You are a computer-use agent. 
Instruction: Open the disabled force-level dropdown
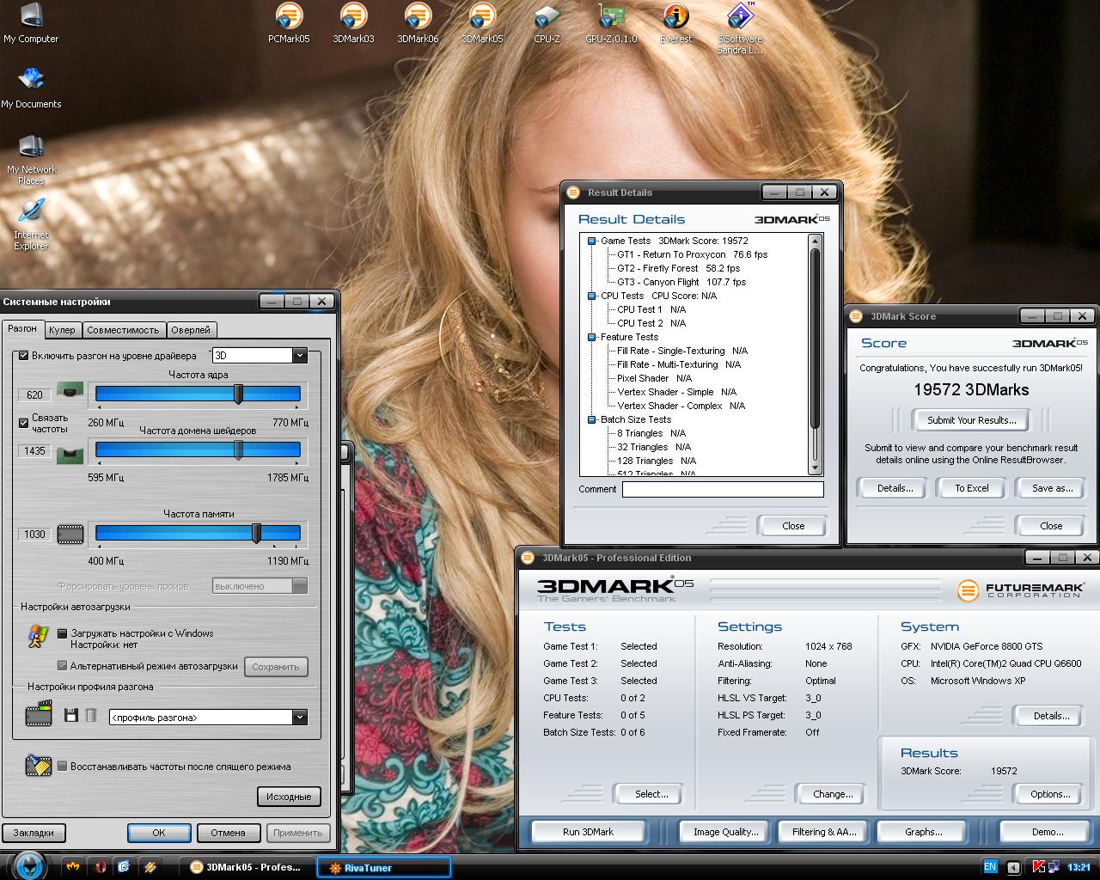260,586
